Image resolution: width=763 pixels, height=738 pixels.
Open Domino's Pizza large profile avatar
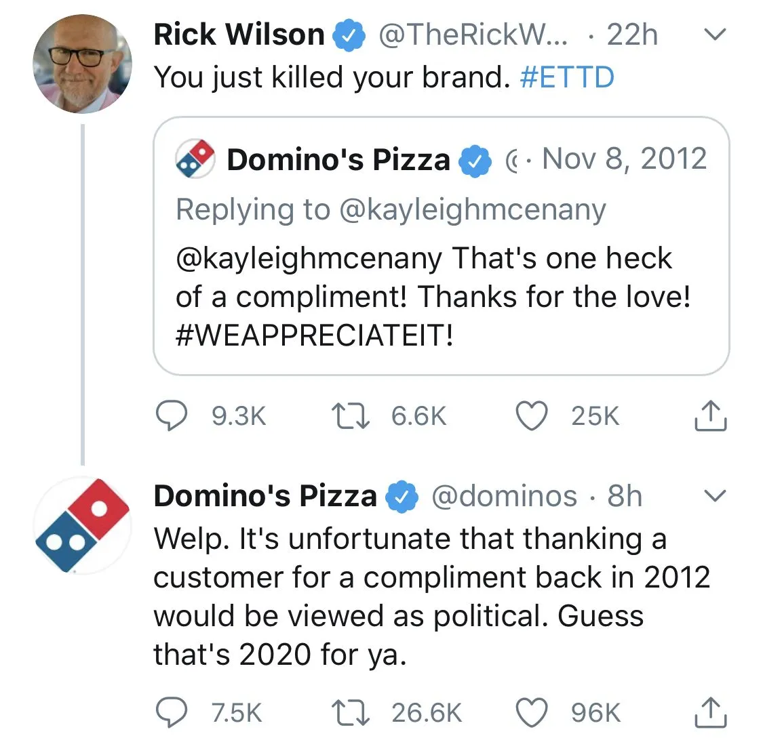[x=82, y=525]
